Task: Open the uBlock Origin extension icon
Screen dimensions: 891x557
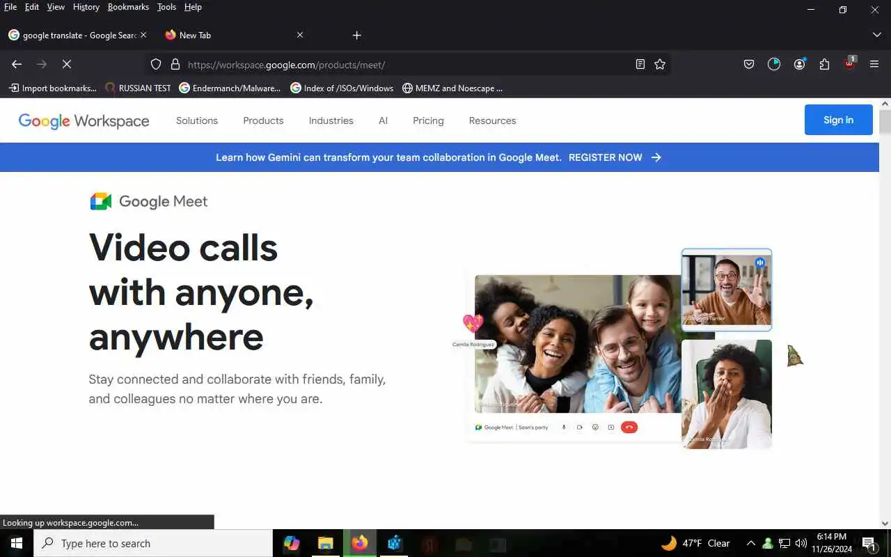Action: coord(849,64)
